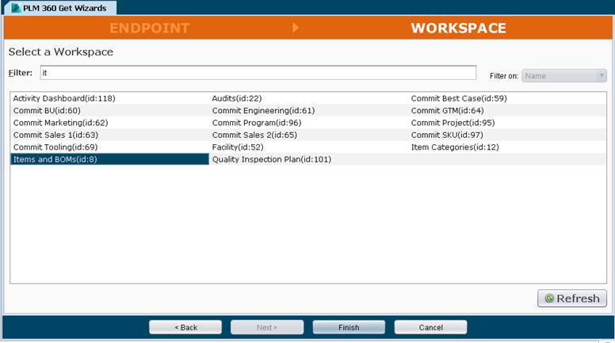Screen dimensions: 615x343
Task: Pick Facility(id:52) workspace
Action: (238, 147)
